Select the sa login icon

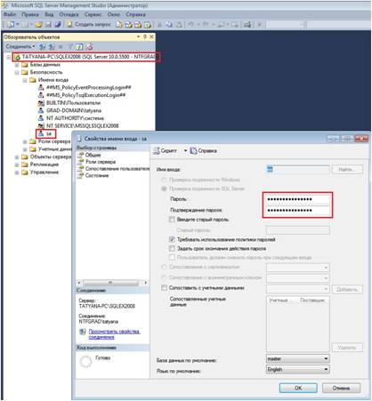(x=41, y=133)
